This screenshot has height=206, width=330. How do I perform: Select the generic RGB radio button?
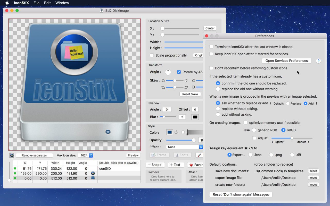[254, 130]
